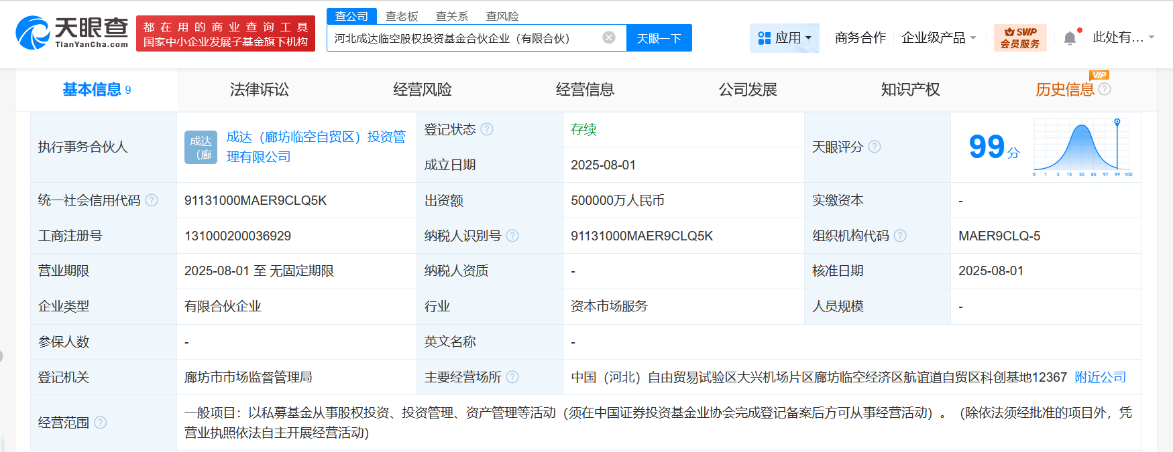Open the 附近公司 link
Viewport: 1173px width, 452px height.
[x=1100, y=377]
